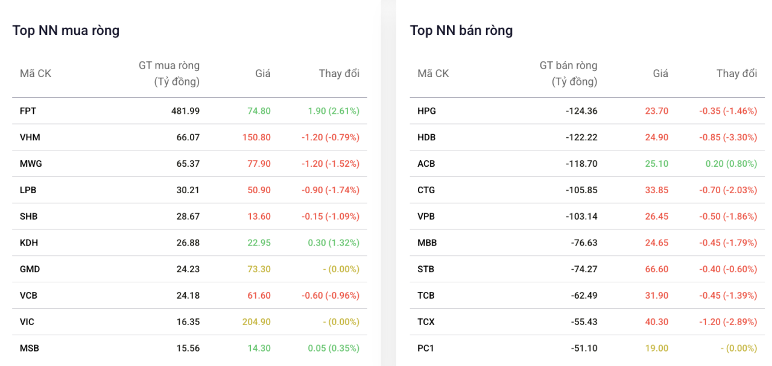Select ACB ticker symbol

click(426, 164)
